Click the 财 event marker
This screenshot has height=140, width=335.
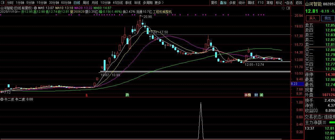[x=256, y=95]
